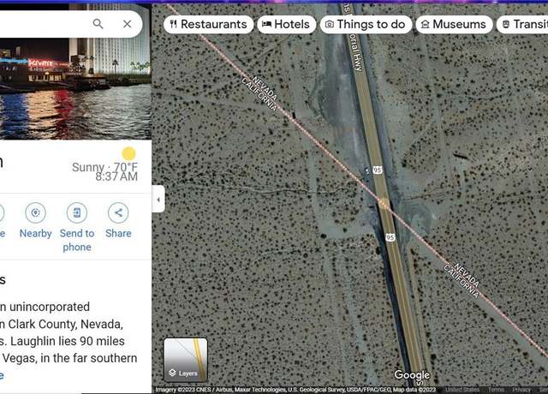Click the Privacy link in footer

pos(521,390)
